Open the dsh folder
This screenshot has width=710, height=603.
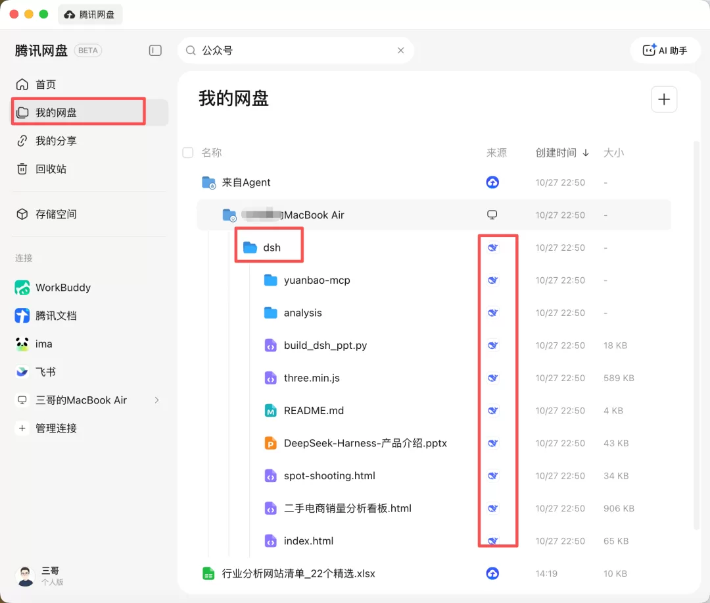point(272,248)
